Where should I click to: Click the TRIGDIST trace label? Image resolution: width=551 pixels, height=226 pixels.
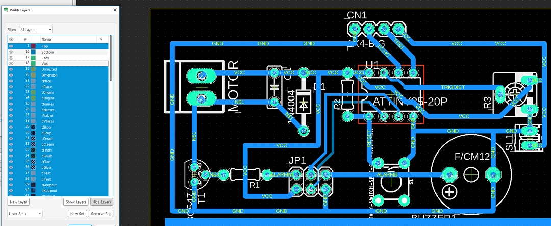click(452, 87)
